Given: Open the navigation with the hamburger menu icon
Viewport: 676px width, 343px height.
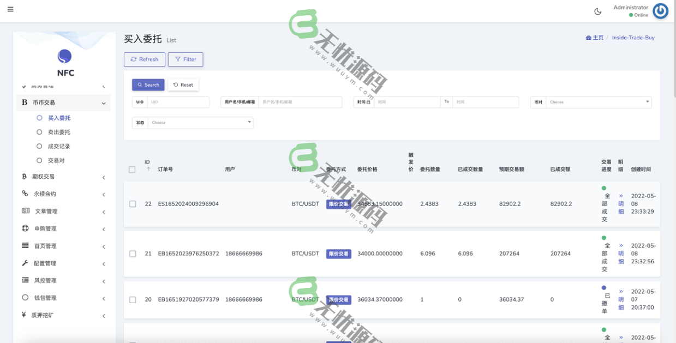Looking at the screenshot, I should [x=10, y=9].
